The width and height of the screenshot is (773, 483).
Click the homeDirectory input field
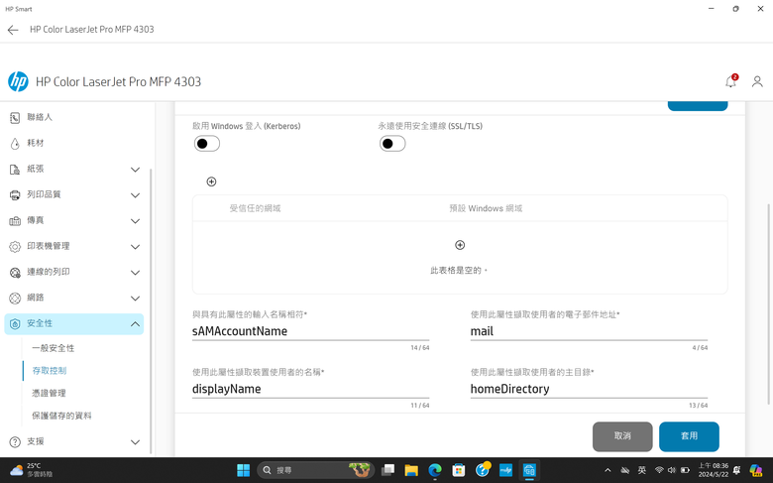coord(589,389)
